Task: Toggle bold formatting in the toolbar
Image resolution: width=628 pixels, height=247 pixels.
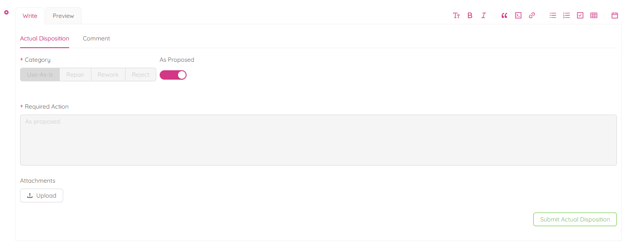Action: point(470,16)
